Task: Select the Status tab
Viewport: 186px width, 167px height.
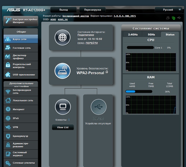Action: click(170, 35)
